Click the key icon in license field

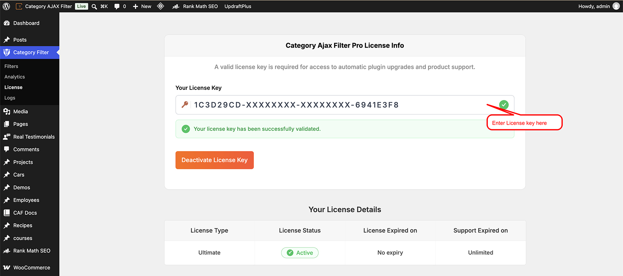click(185, 104)
